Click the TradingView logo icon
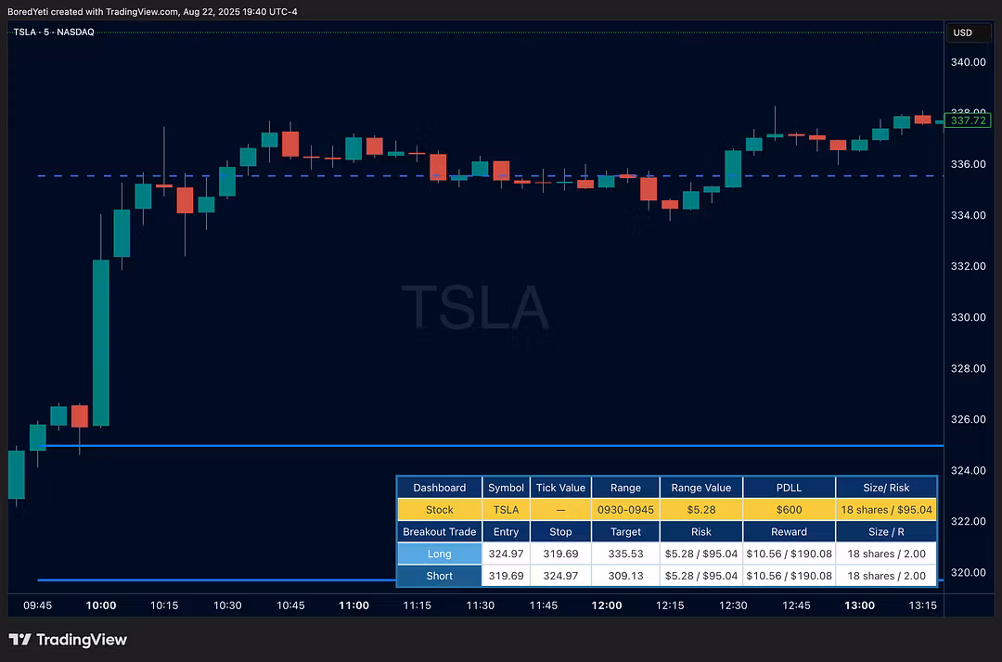This screenshot has width=1002, height=662. pos(19,640)
